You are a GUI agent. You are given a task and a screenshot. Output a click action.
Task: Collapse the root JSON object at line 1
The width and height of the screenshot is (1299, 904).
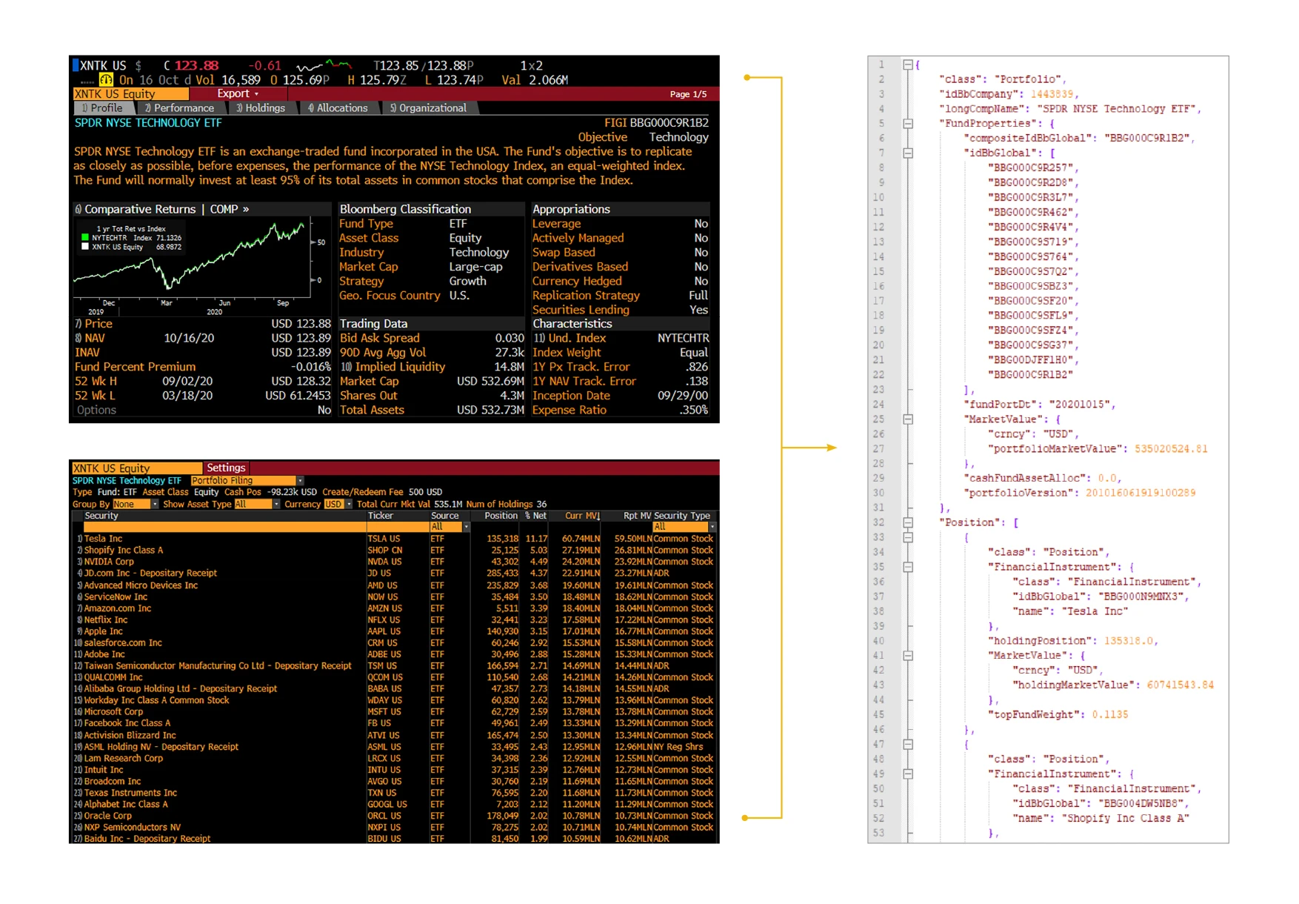point(907,64)
